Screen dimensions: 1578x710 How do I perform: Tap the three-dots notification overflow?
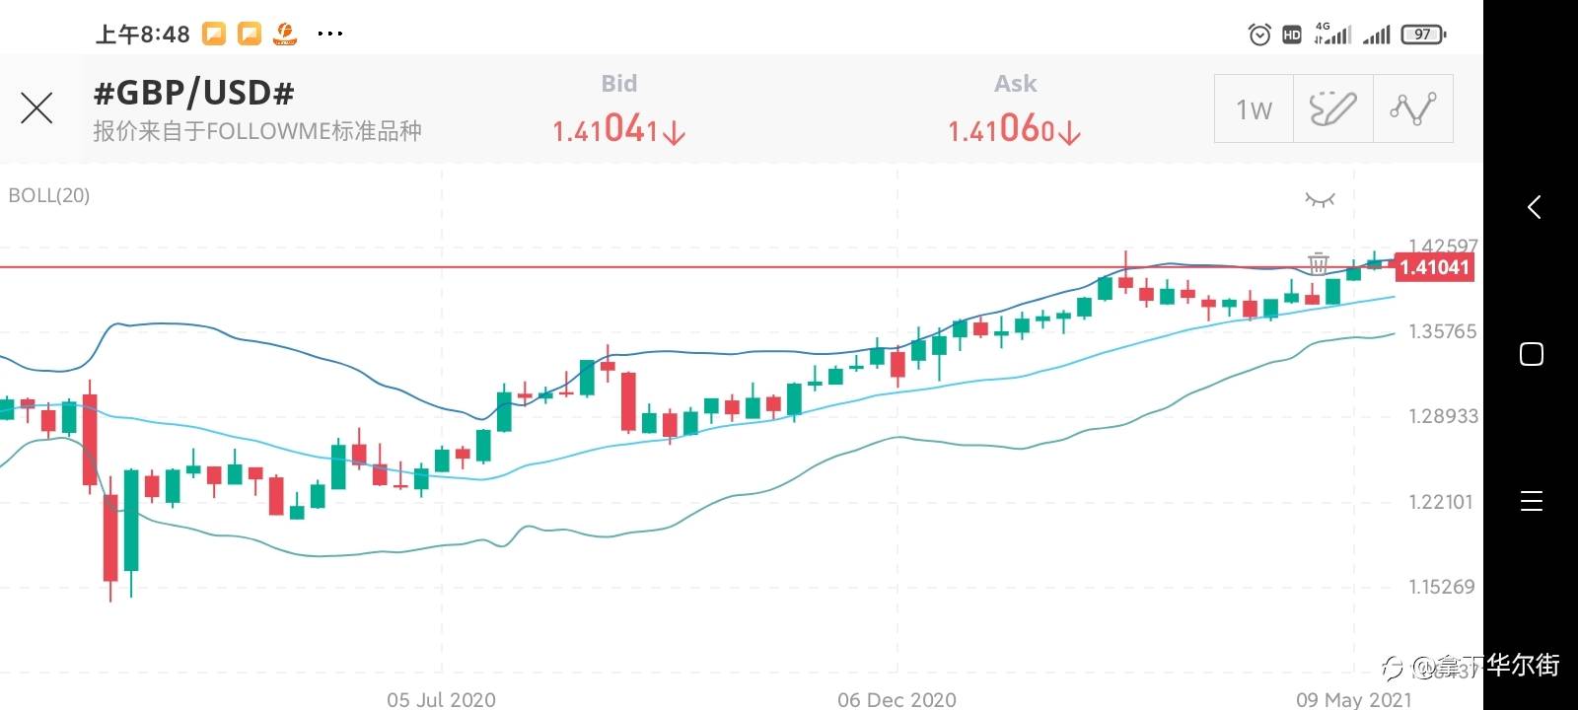click(x=330, y=35)
